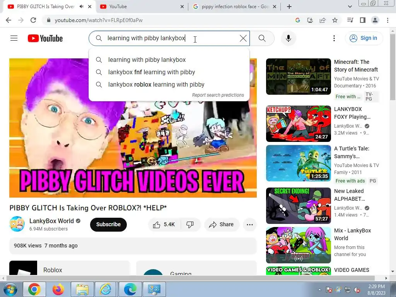The width and height of the screenshot is (396, 297).
Task: Open the tab search dropdown chevron
Action: click(x=350, y=7)
